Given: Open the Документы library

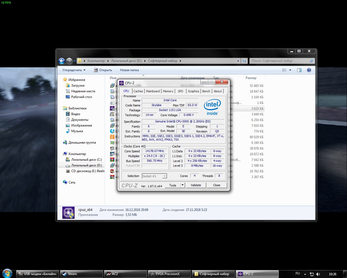Looking at the screenshot, I should [x=80, y=120].
